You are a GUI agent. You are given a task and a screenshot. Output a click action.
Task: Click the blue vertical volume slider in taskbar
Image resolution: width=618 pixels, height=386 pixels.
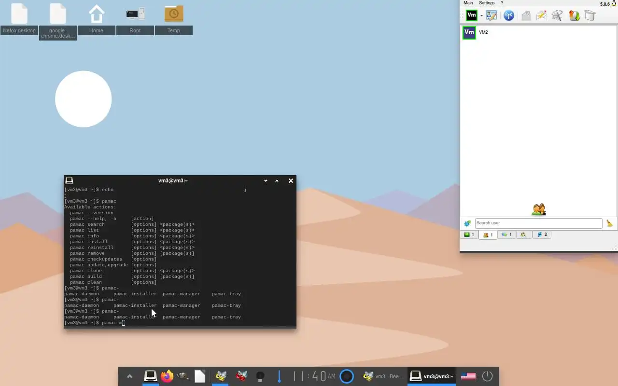[x=279, y=376]
